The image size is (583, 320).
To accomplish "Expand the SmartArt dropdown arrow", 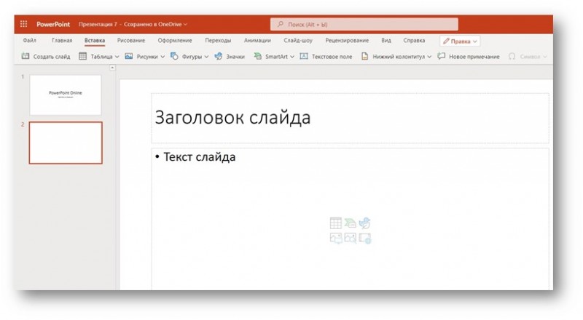I will 292,57.
